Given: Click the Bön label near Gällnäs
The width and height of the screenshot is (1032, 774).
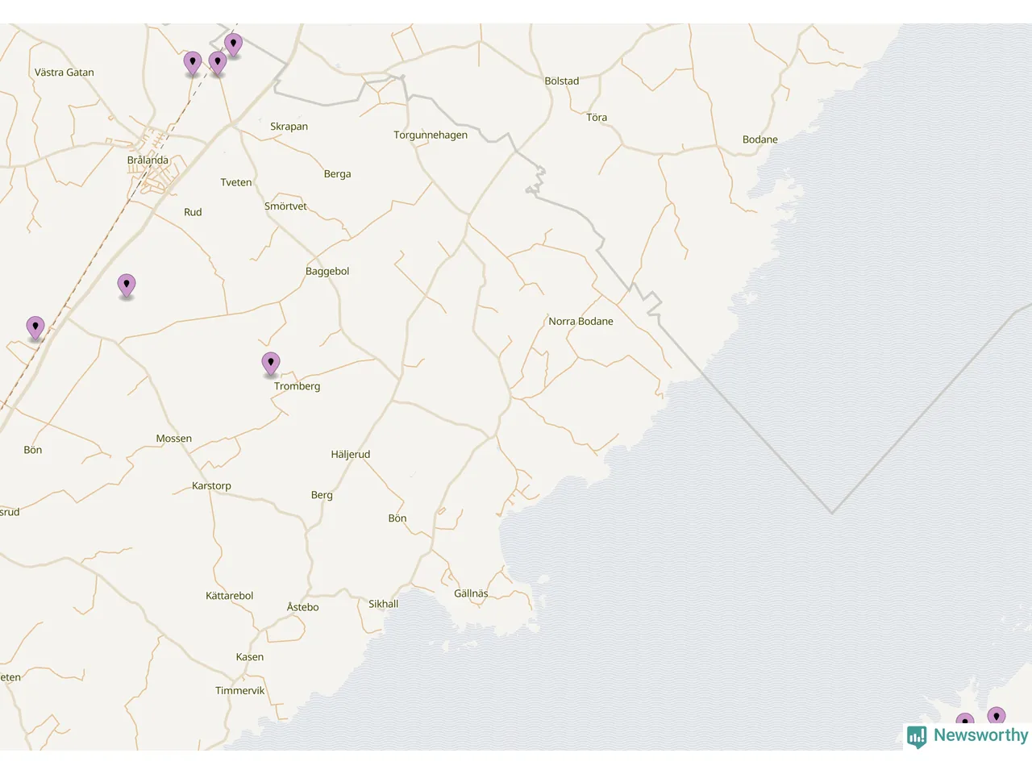Looking at the screenshot, I should [x=397, y=518].
